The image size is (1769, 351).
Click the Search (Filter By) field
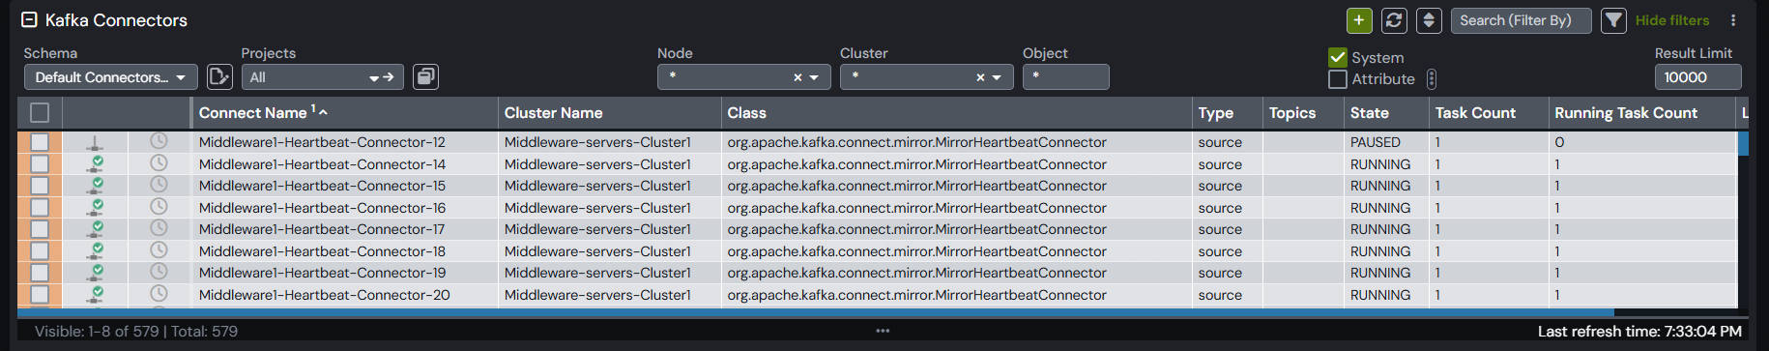pyautogui.click(x=1521, y=20)
